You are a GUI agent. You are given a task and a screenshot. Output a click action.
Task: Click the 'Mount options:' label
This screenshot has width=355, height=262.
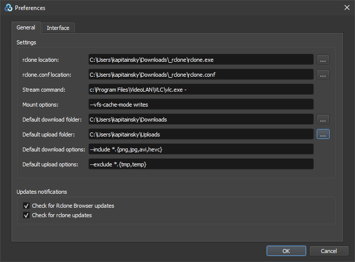(40, 105)
